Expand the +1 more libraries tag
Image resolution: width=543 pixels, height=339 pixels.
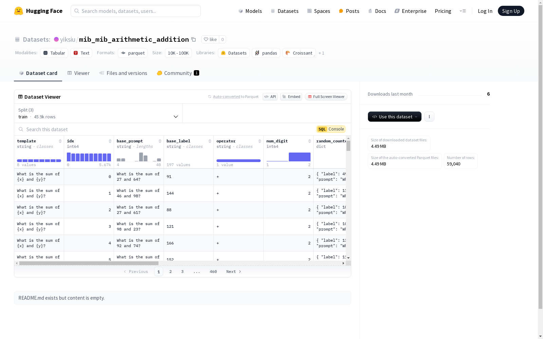(321, 53)
